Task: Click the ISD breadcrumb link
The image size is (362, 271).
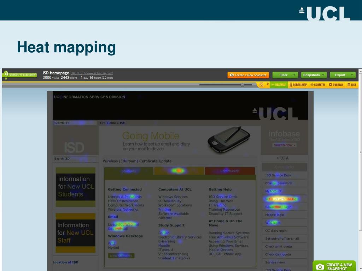Action: point(122,123)
